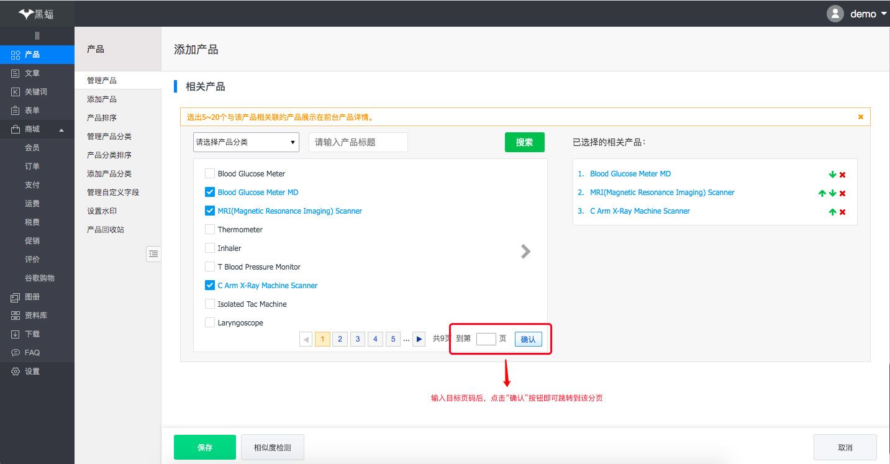Tick the Laryngoscope checkbox
Screen dimensions: 890x464
pyautogui.click(x=210, y=322)
